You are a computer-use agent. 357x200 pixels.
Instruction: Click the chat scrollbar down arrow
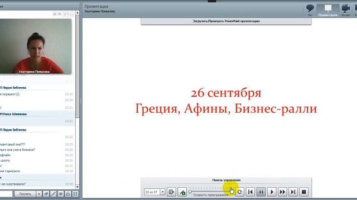[78, 187]
